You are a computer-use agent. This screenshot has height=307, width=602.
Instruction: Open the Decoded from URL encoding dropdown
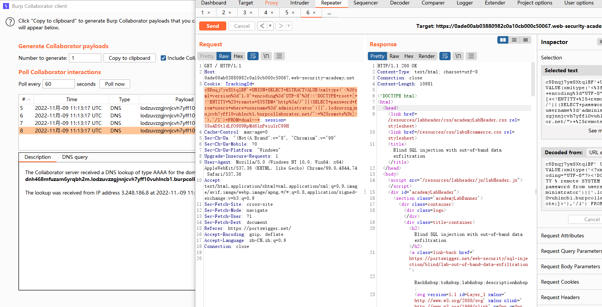coord(594,152)
